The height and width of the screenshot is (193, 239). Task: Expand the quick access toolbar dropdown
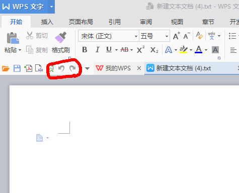pos(87,68)
